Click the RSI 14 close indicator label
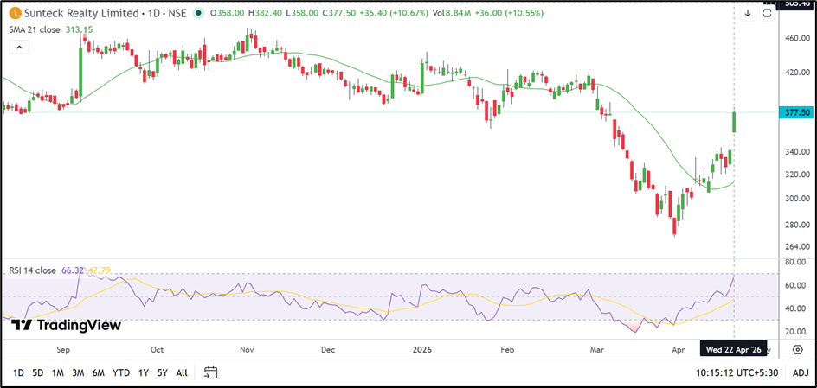Image resolution: width=817 pixels, height=388 pixels. coord(31,270)
